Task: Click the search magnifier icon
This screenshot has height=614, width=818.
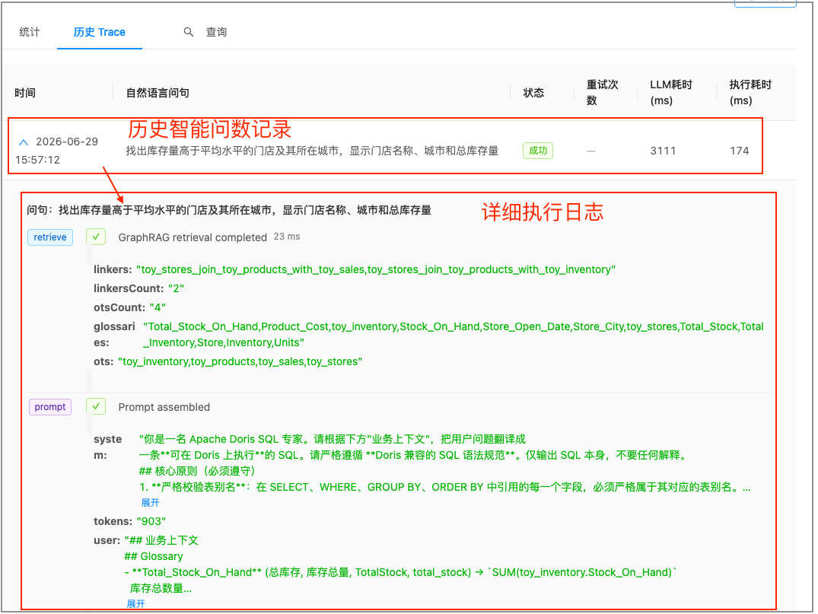Action: [188, 33]
